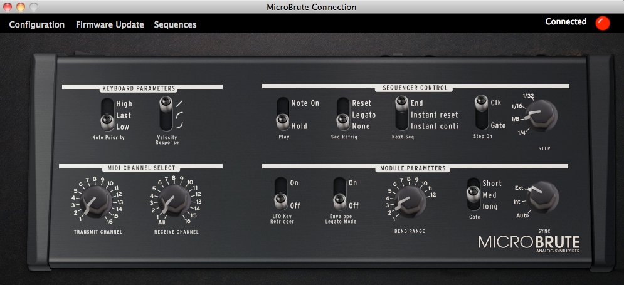This screenshot has width=624, height=285.
Task: Click the Bend Range knob
Action: pyautogui.click(x=410, y=202)
